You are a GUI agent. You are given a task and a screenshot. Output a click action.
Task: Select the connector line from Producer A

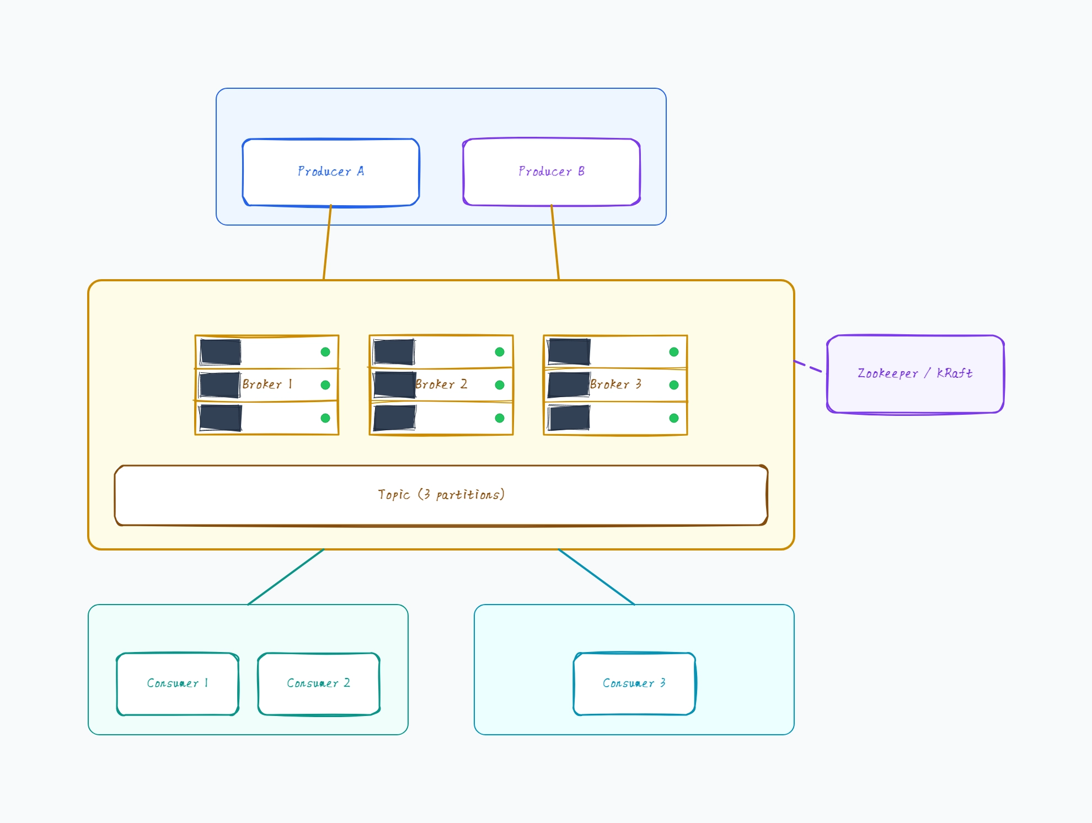click(327, 243)
